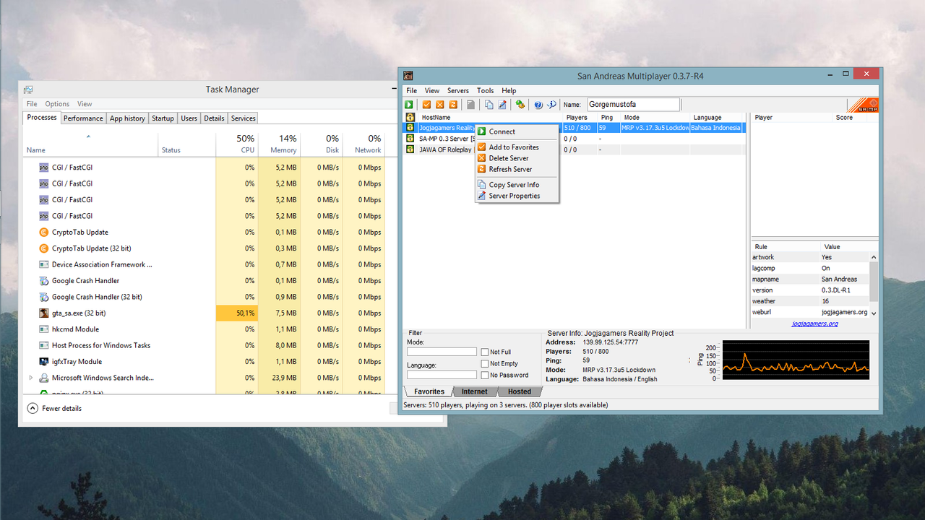
Task: Click the Refresh Server orange toolbar icon
Action: point(453,105)
